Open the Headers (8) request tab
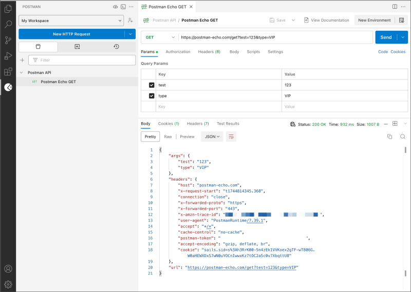Screen dimensions: 411x292 [x=209, y=52]
